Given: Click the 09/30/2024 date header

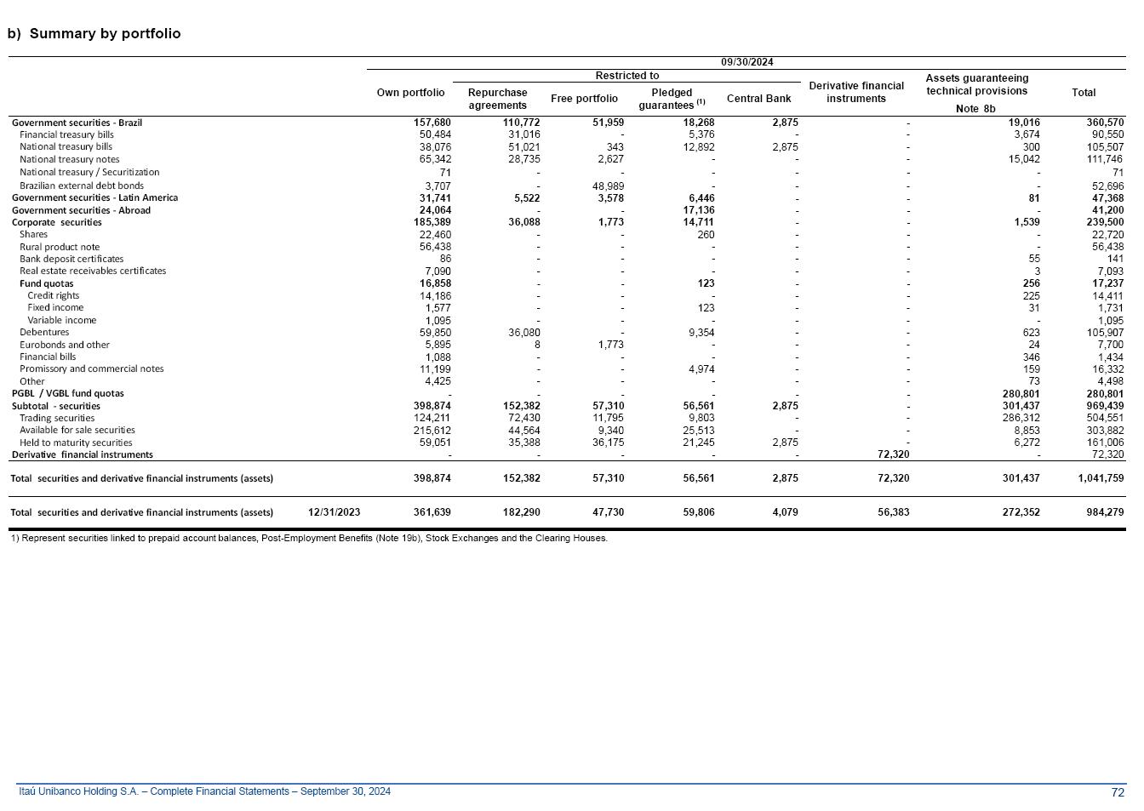Looking at the screenshot, I should tap(746, 62).
